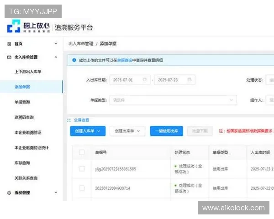Click the gear icon beside 授权管理
Screen dimensions: 274x219
pyautogui.click(x=9, y=193)
